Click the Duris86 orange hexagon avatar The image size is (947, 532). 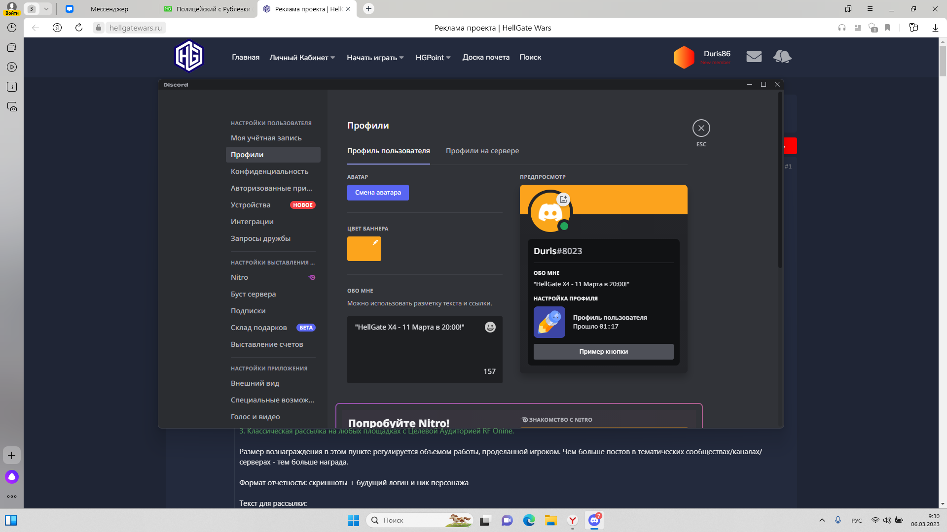click(684, 57)
